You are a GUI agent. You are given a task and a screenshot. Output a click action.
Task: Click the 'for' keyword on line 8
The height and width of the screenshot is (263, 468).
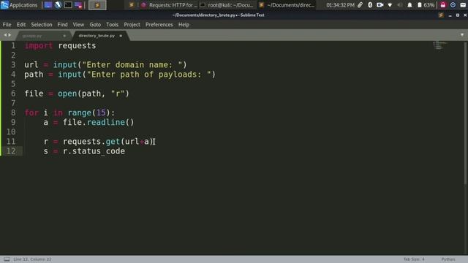(31, 113)
